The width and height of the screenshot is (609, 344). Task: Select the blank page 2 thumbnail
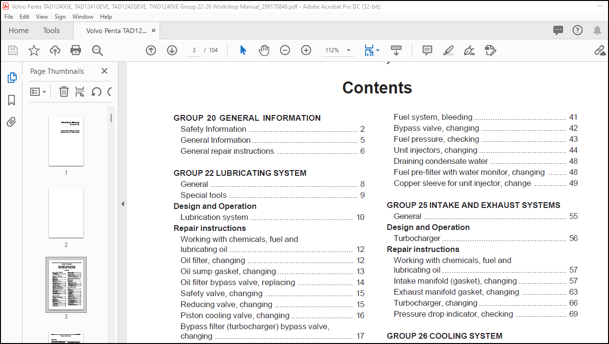click(x=66, y=213)
